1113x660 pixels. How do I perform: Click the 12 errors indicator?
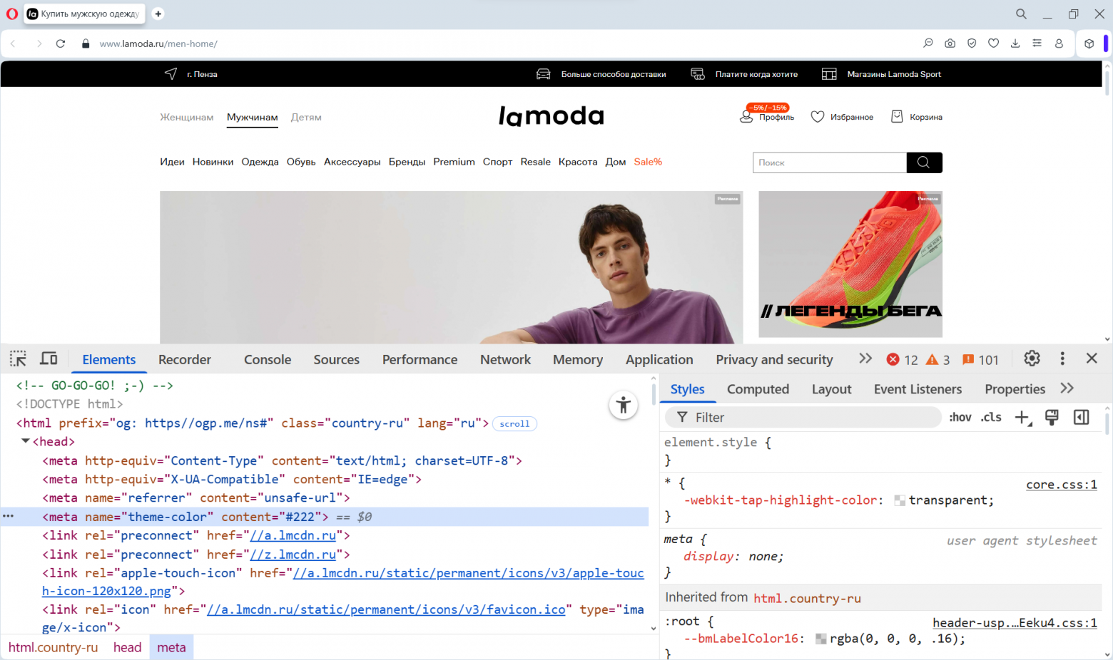[902, 360]
